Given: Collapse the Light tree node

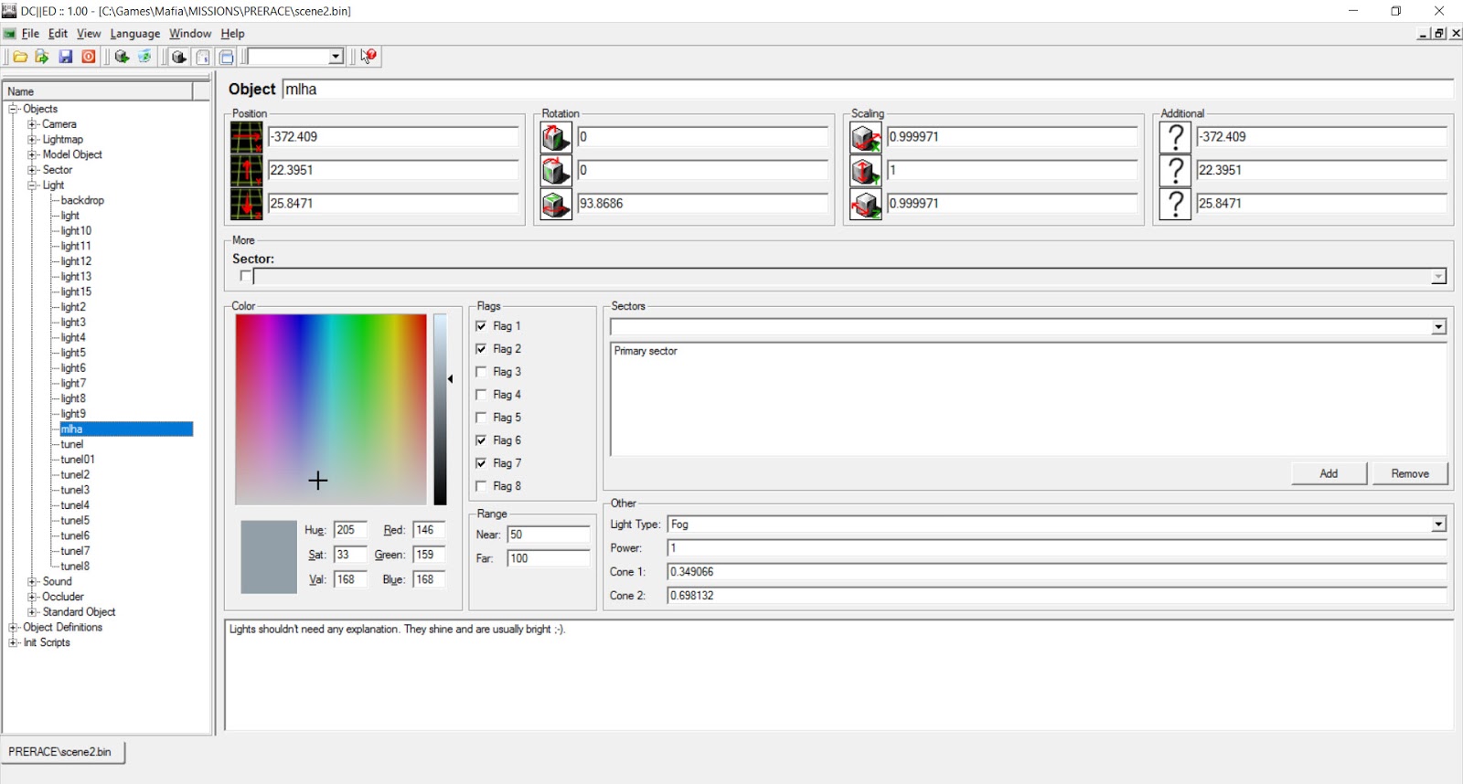Looking at the screenshot, I should (33, 185).
